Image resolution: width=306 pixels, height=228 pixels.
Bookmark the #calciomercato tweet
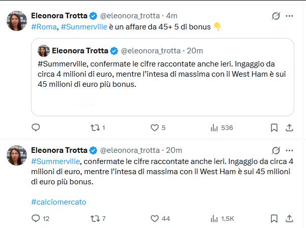(274, 218)
